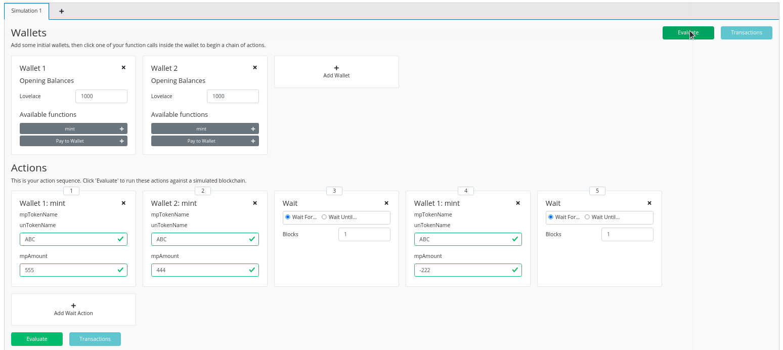Focus Wallet 1 Lovelace balance field
The width and height of the screenshot is (783, 350).
[x=101, y=96]
